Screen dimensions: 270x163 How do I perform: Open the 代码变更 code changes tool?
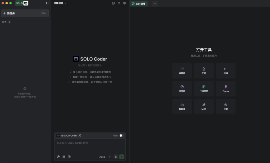pyautogui.click(x=204, y=89)
